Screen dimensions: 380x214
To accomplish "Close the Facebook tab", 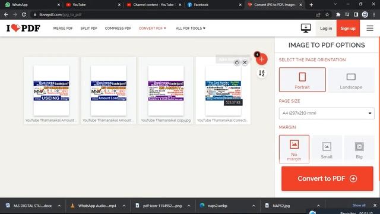I will tap(240, 5).
